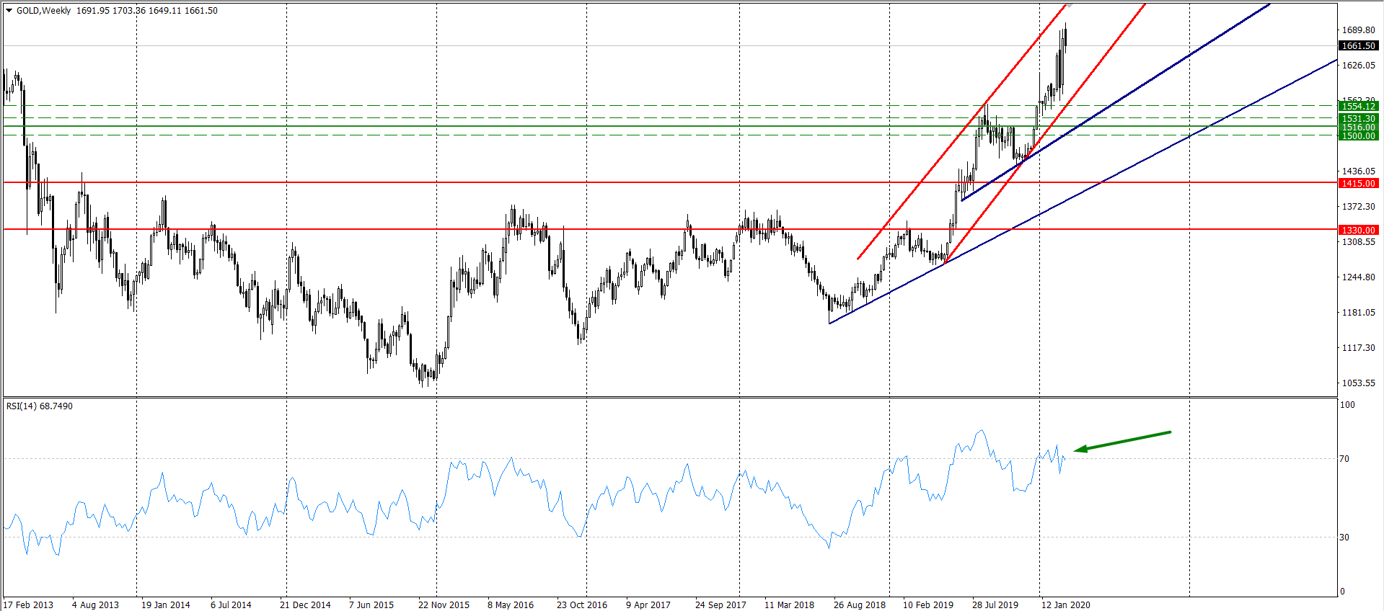The image size is (1384, 611).
Task: Click the 22 Nov 2015 date label
Action: [444, 605]
